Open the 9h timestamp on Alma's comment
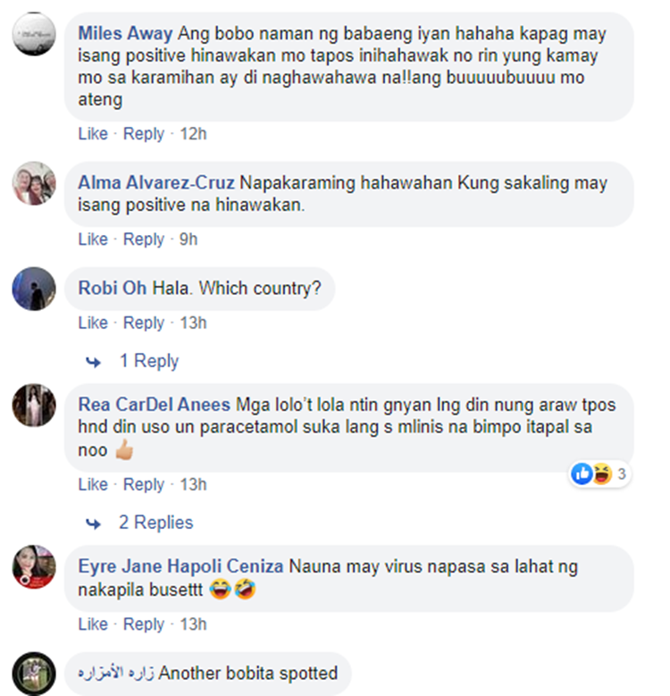Viewport: 670px width, 696px height. (x=188, y=239)
